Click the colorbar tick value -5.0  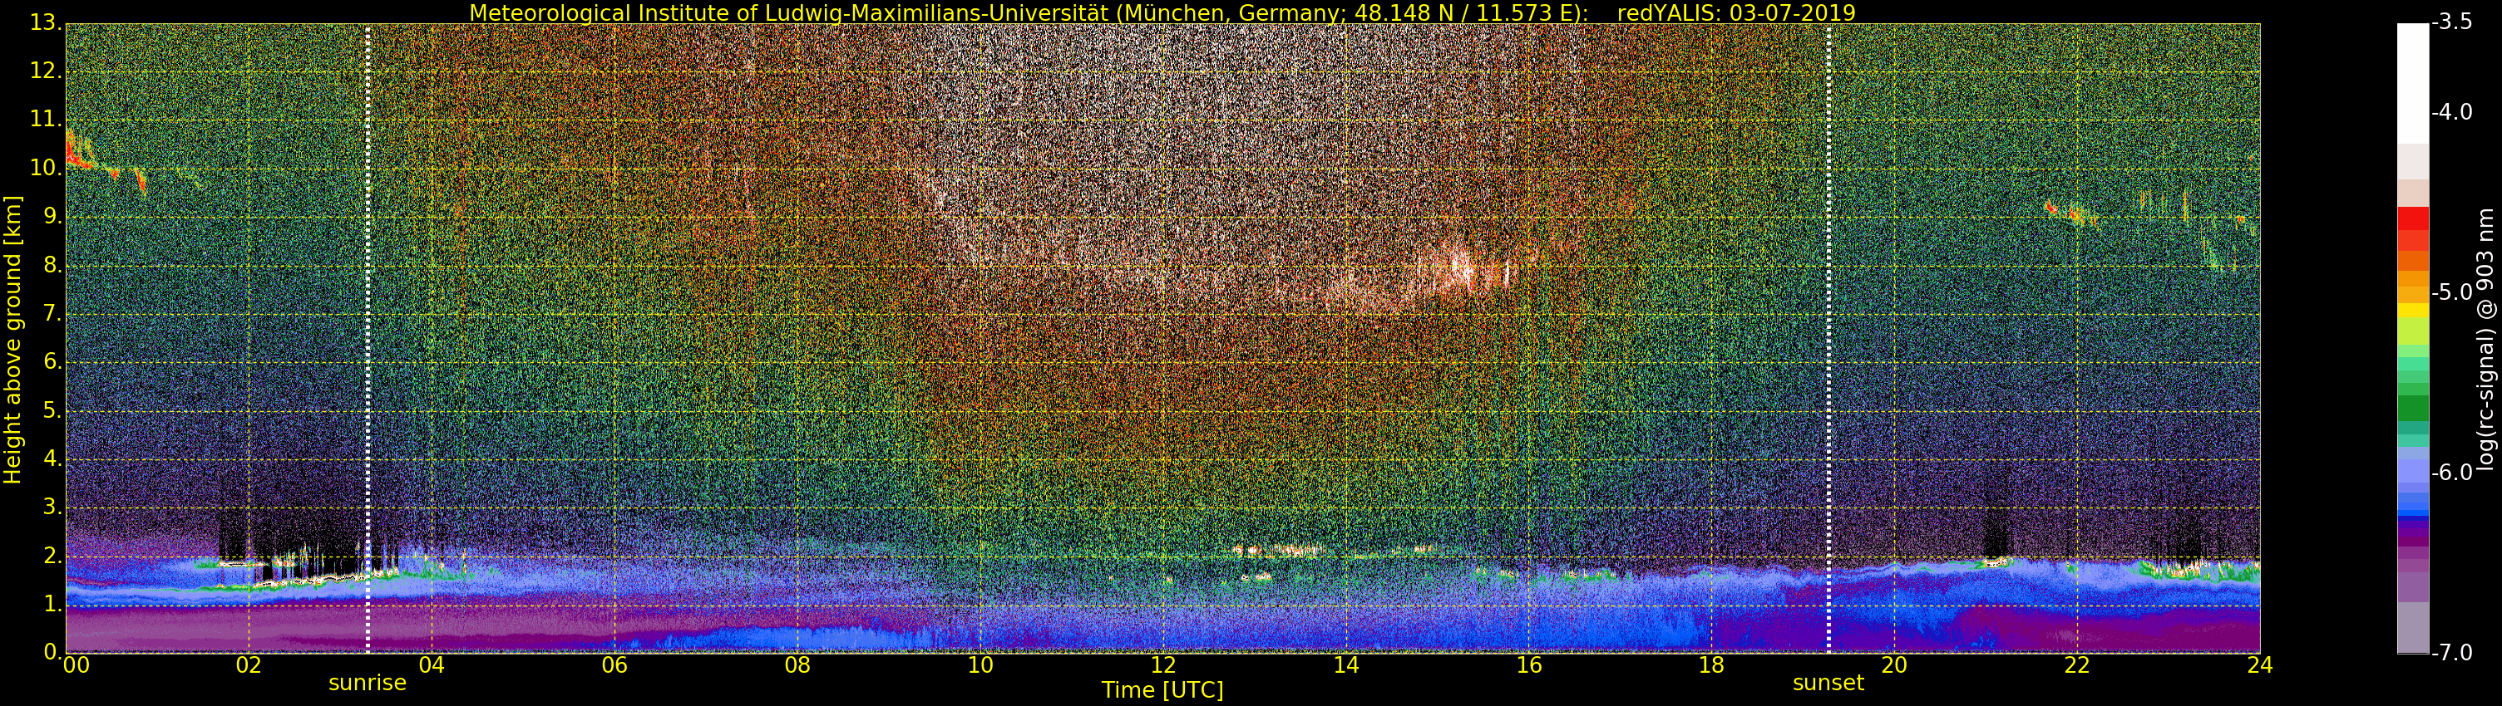[x=2451, y=292]
